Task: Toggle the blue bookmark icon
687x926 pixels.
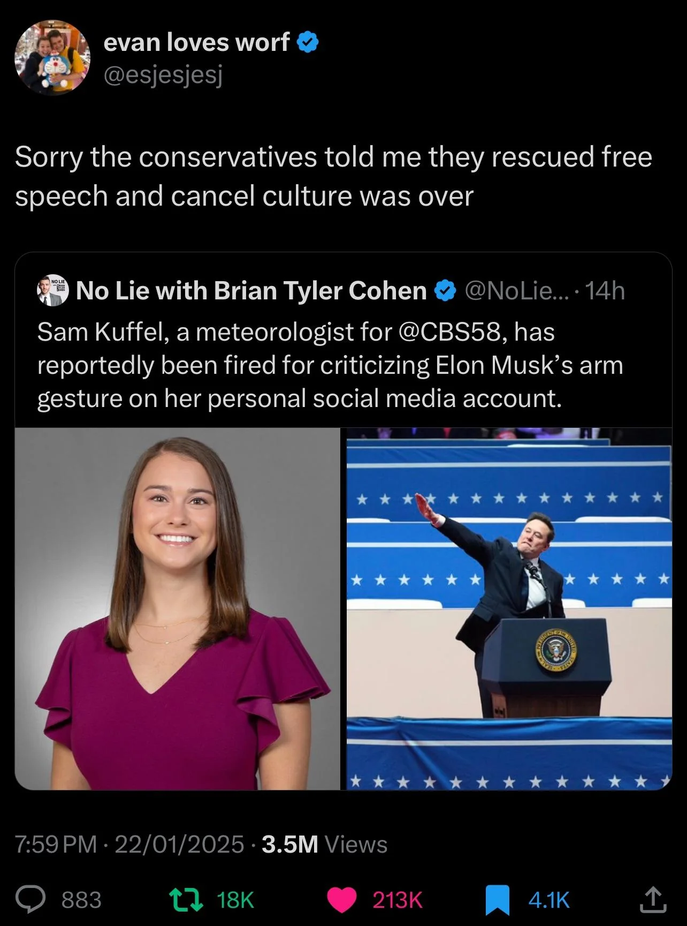Action: point(497,900)
